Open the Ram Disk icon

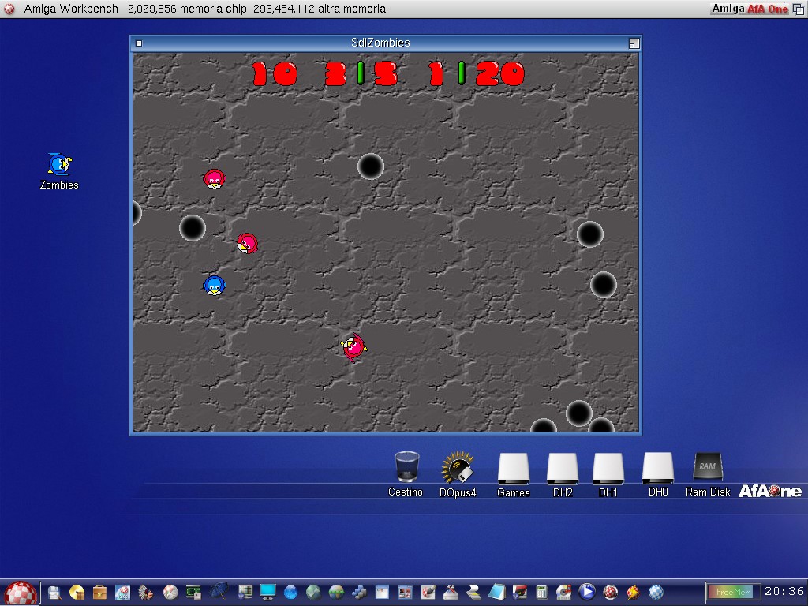(707, 467)
